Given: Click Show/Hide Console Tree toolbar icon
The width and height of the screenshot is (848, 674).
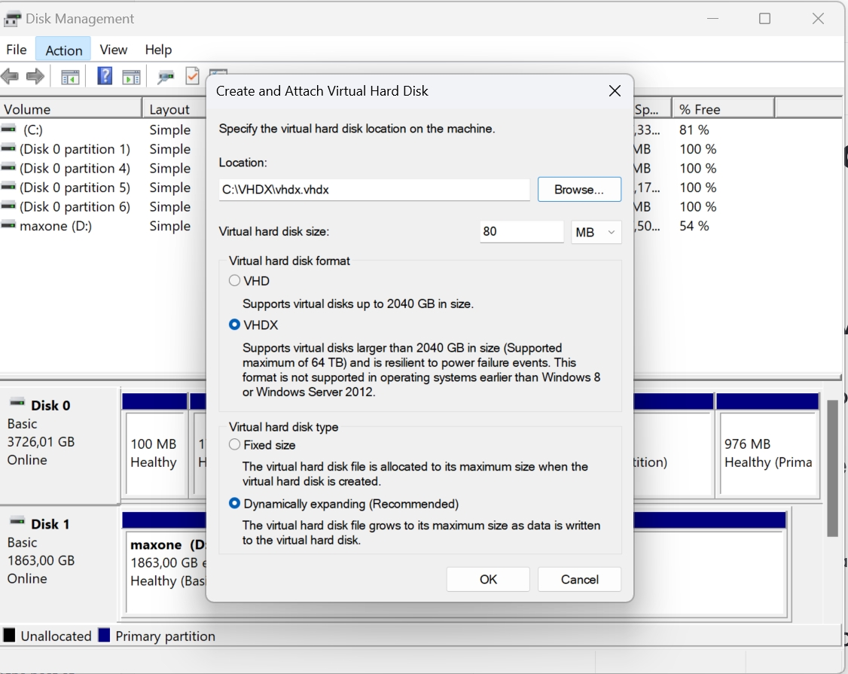Looking at the screenshot, I should pos(70,77).
